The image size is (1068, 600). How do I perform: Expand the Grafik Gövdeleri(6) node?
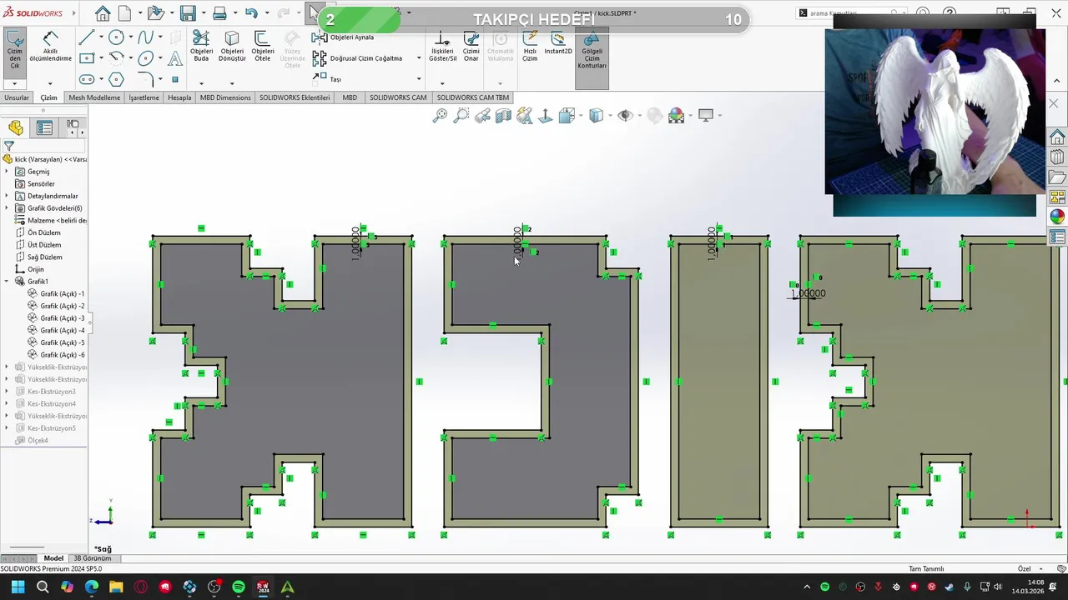click(8, 208)
